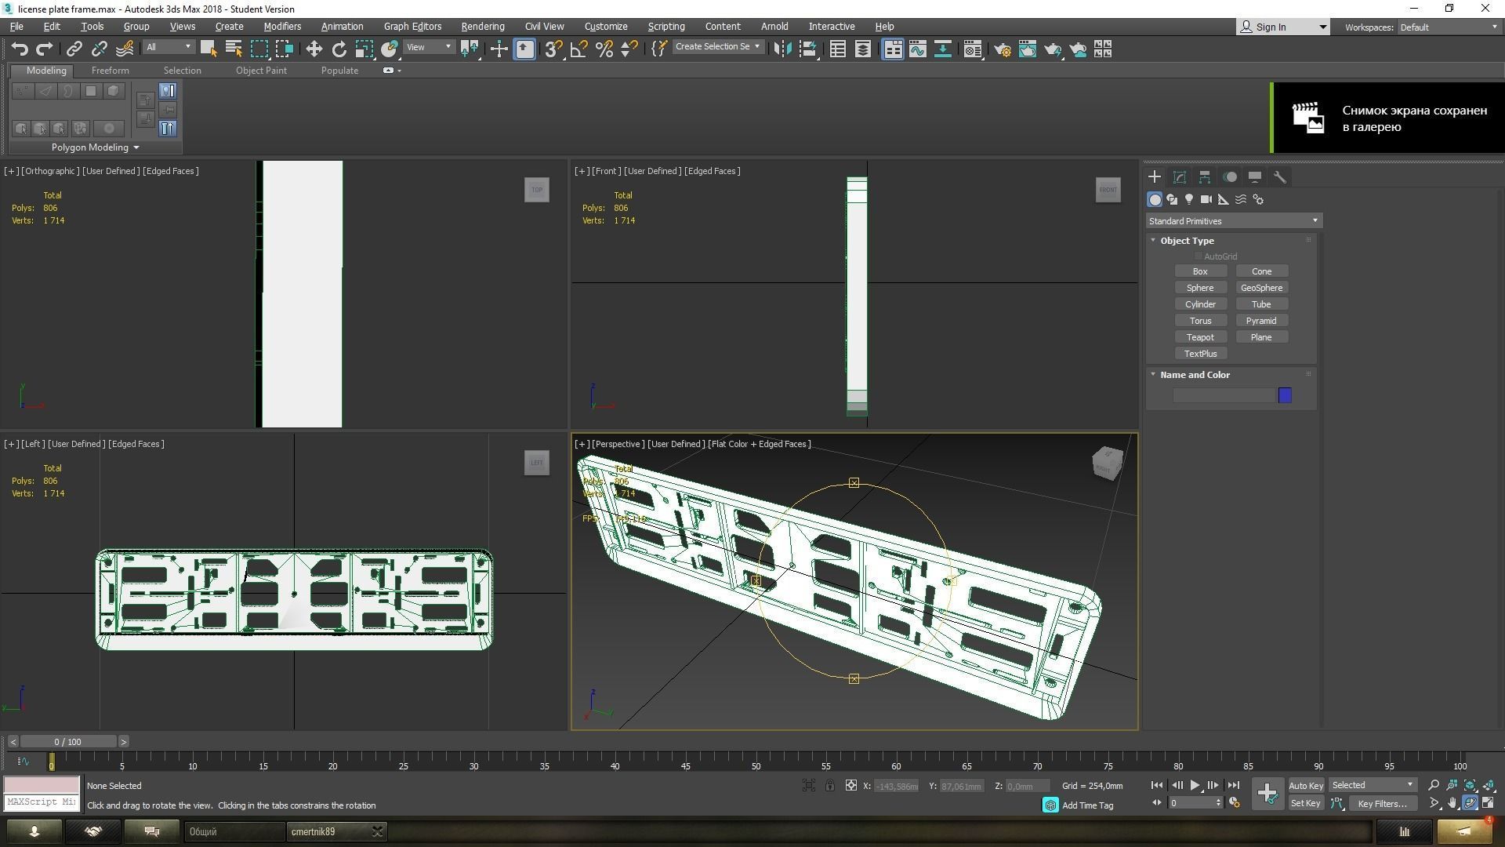Enable the AutoGrid checkbox

(1198, 256)
